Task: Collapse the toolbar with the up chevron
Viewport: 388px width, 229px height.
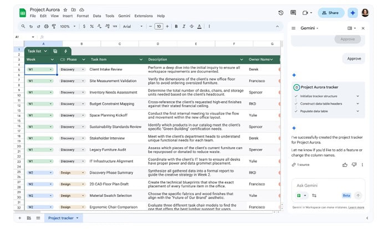Action: tap(277, 27)
